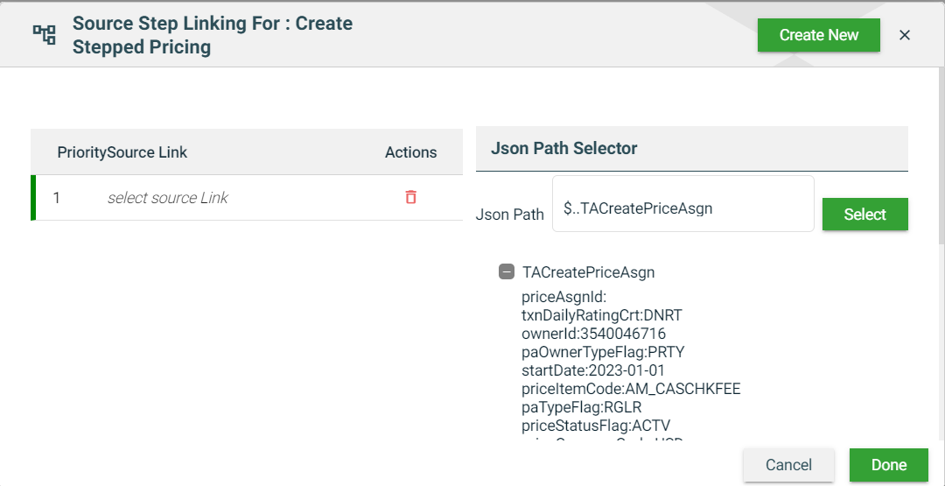Click the source step linking hierarchy icon

[x=44, y=35]
